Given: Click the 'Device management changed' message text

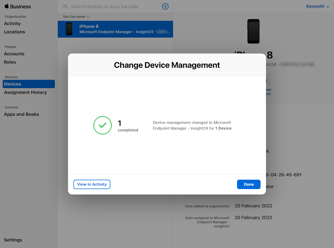Looking at the screenshot, I should pyautogui.click(x=193, y=125).
